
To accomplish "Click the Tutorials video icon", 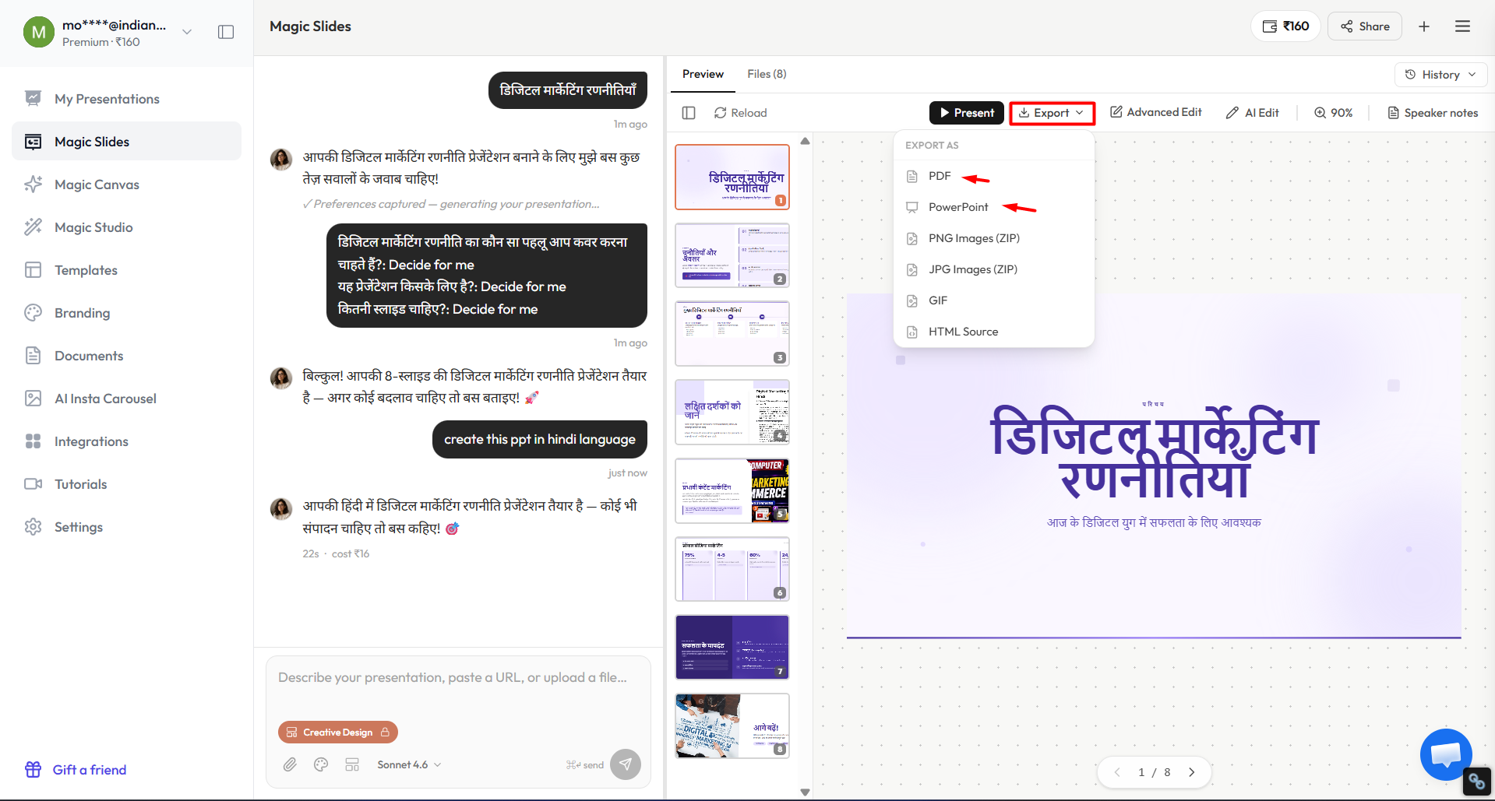I will (33, 484).
